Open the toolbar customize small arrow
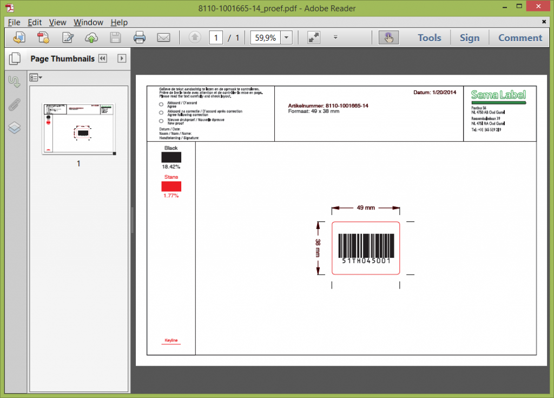This screenshot has height=398, width=554. point(335,37)
